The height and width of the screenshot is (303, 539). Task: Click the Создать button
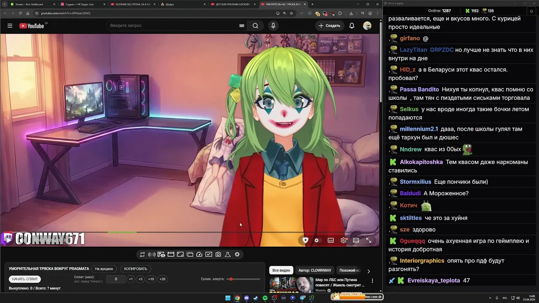pos(329,26)
